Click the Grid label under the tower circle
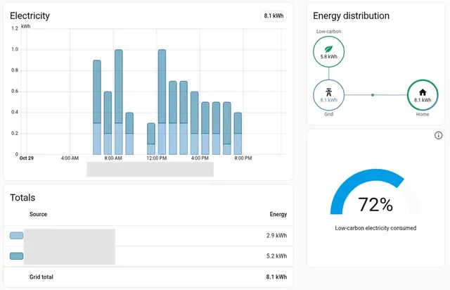This screenshot has width=450, height=290. tap(328, 114)
